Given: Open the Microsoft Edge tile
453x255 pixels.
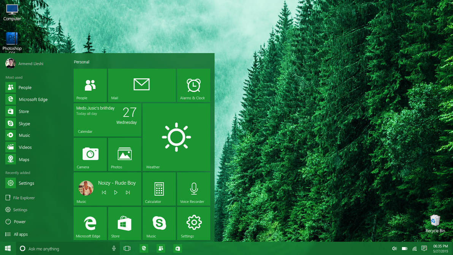Looking at the screenshot, I should 90,223.
